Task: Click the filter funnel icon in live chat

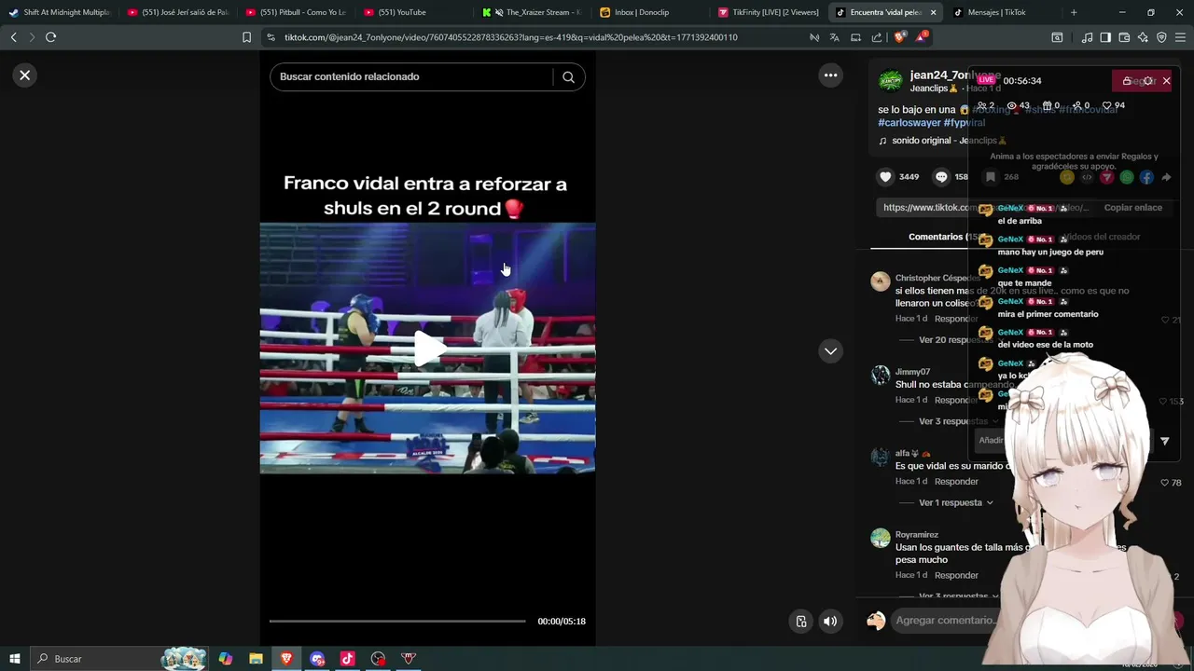Action: 1164,441
